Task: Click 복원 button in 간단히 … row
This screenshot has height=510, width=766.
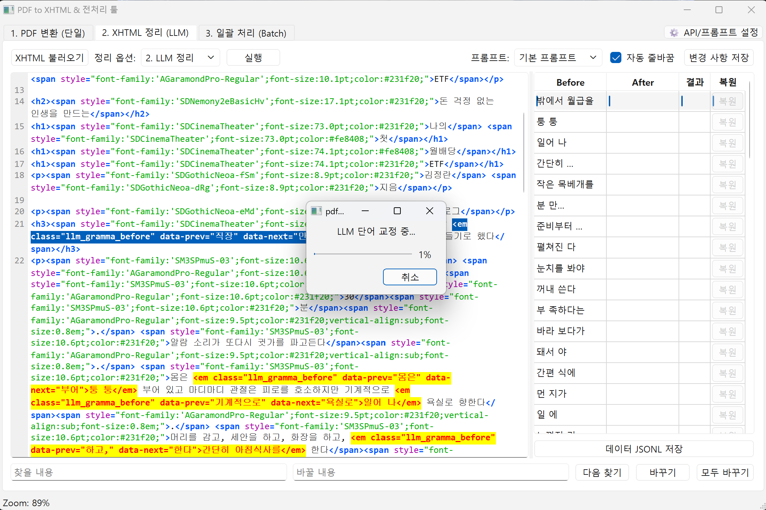Action: point(727,164)
